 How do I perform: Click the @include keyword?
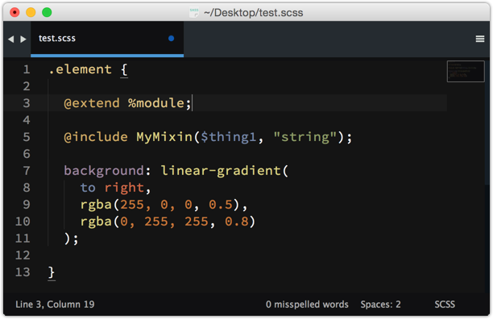click(x=96, y=137)
